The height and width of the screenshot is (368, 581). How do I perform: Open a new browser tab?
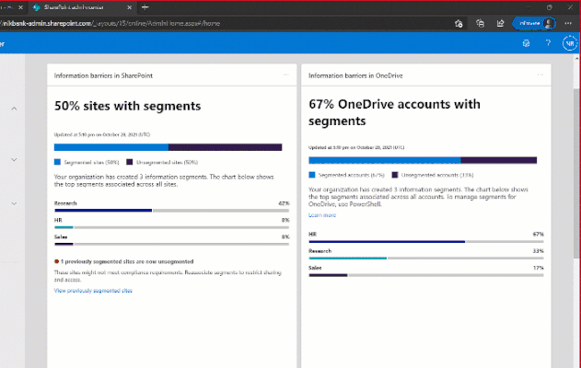(x=145, y=7)
